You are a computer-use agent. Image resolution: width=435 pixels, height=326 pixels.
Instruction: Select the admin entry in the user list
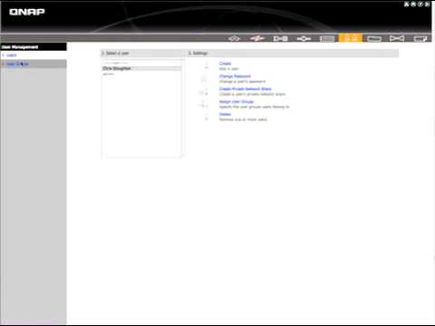point(141,74)
